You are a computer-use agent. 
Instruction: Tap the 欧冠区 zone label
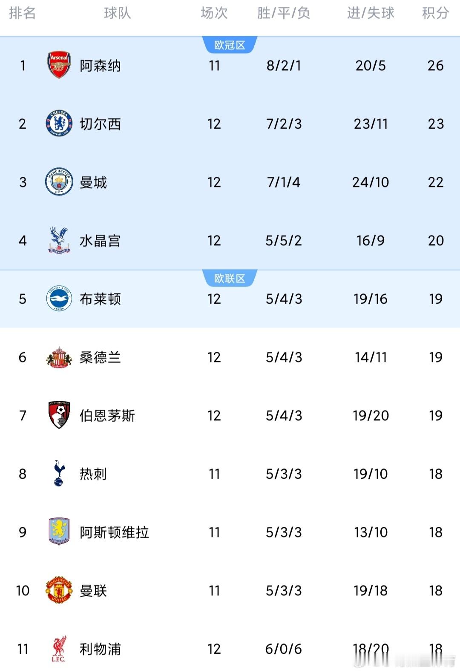(230, 45)
